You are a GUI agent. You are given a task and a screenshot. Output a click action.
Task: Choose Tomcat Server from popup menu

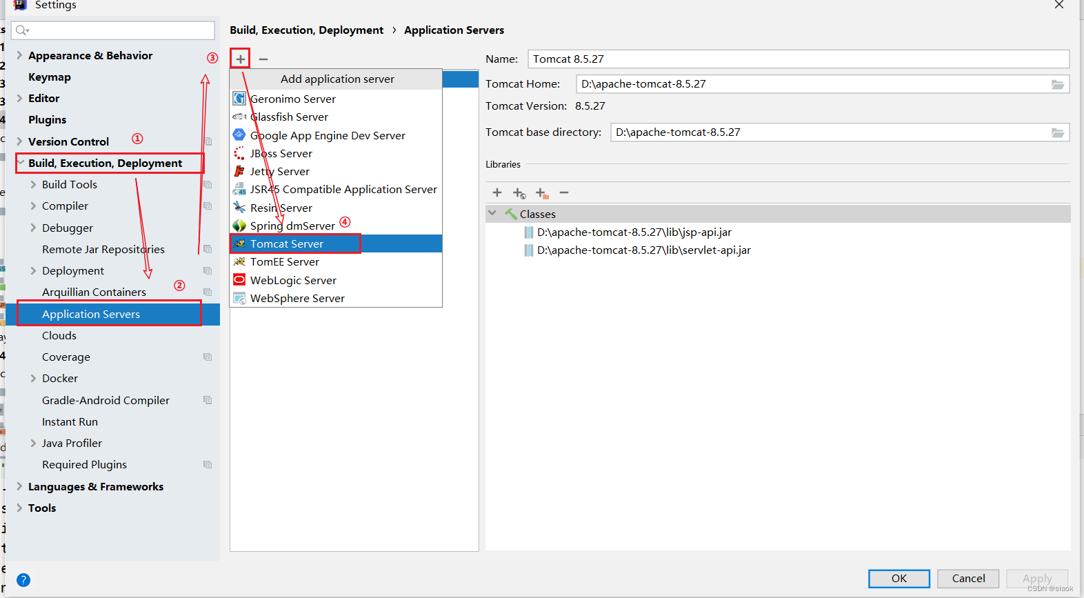pos(336,243)
